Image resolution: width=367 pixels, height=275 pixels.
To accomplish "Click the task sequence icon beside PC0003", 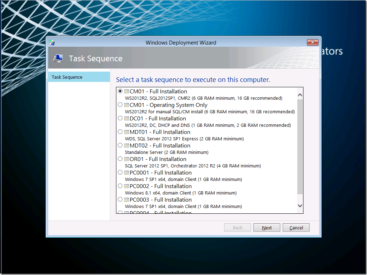I will [x=127, y=199].
